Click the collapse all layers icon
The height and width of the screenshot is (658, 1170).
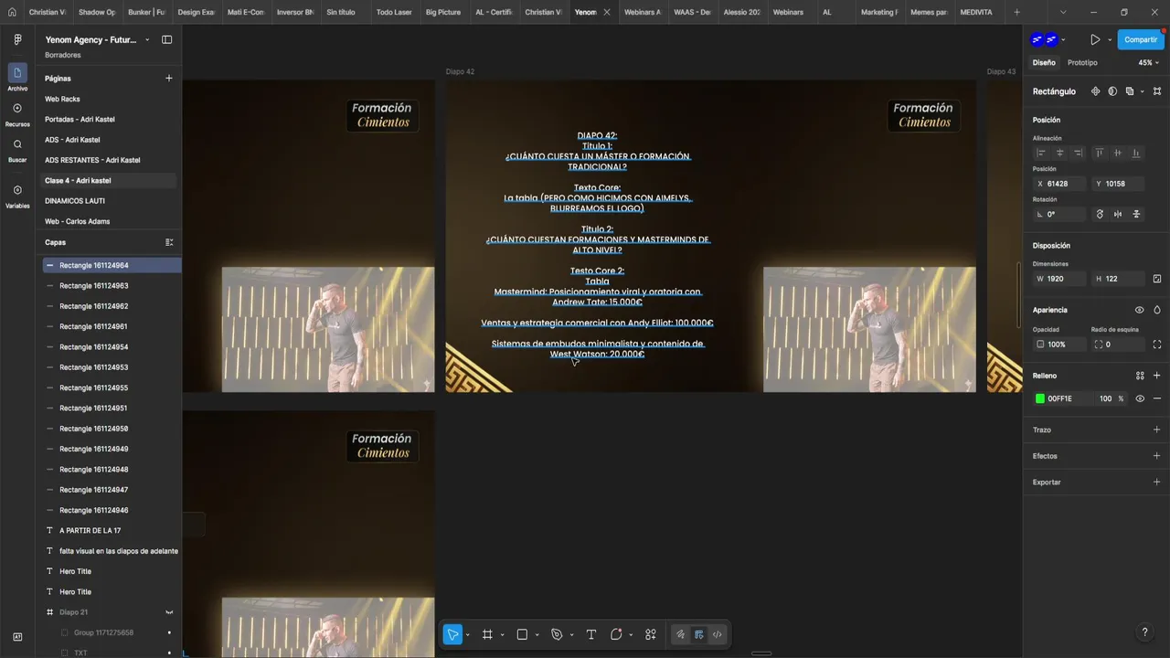coord(168,242)
